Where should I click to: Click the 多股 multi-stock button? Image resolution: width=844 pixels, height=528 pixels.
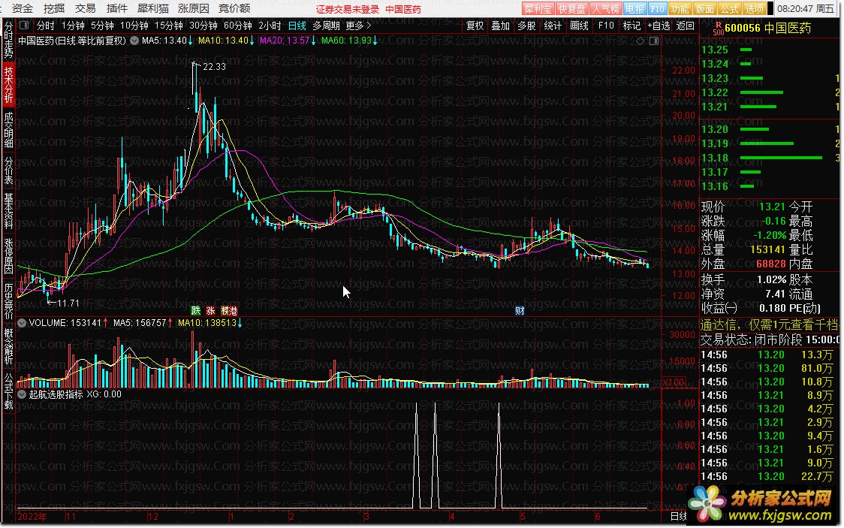point(526,26)
